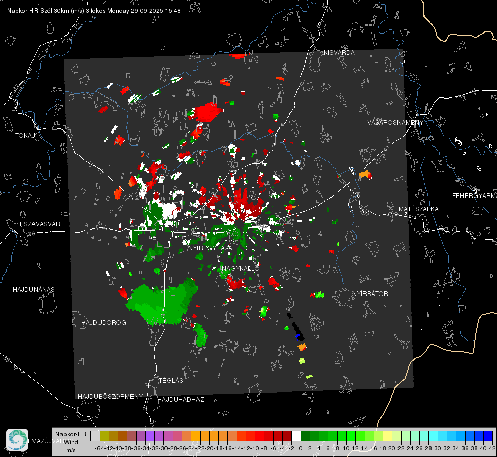Choose the yellow 18 m/s legend swatch
Image resolution: width=497 pixels, height=457 pixels.
(388, 436)
